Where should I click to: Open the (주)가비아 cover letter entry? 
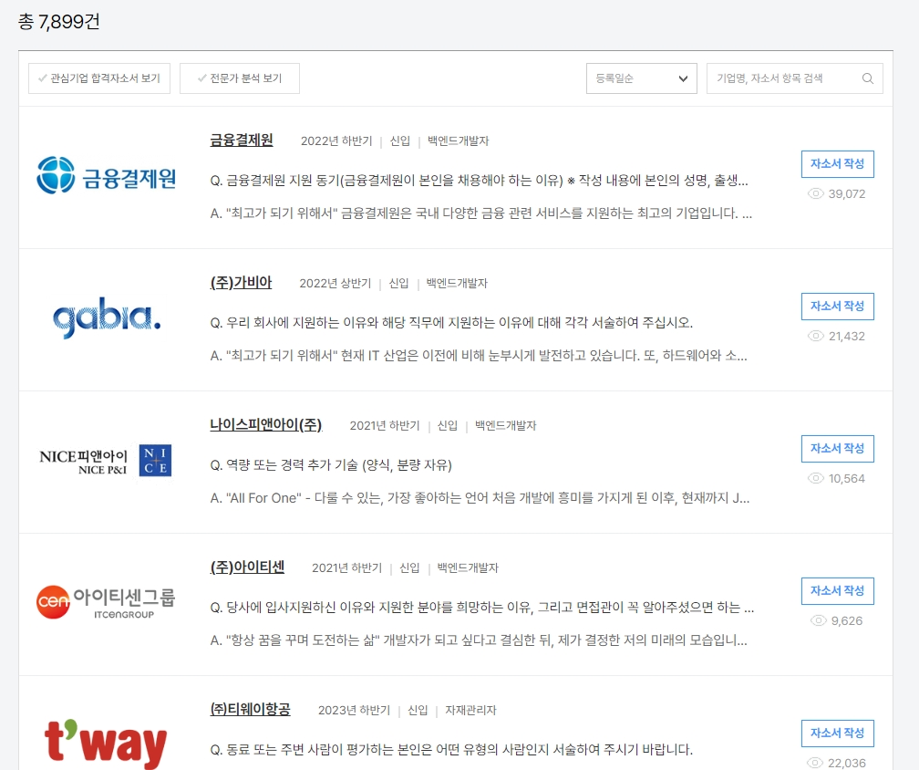click(241, 283)
